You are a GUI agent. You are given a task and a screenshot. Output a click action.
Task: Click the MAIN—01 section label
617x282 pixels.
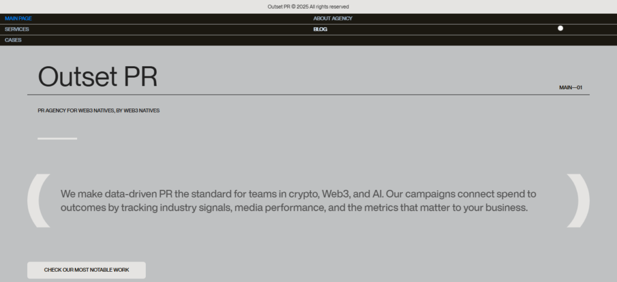point(571,88)
